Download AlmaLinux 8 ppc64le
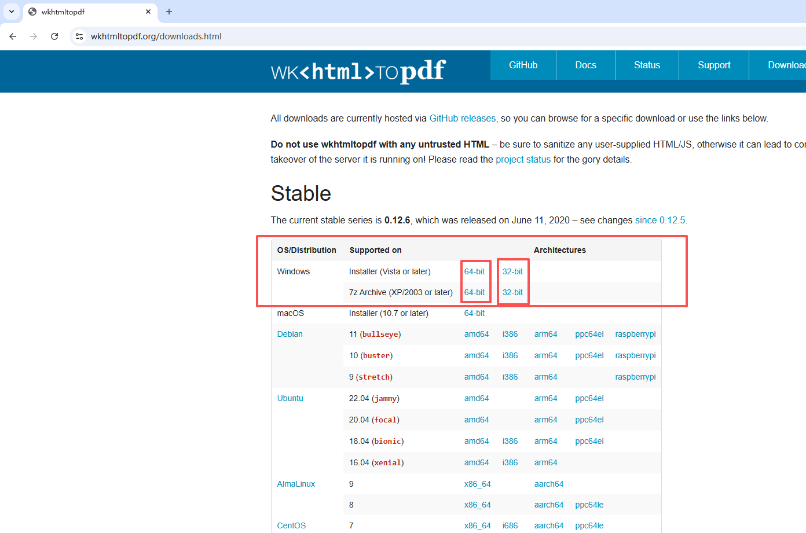This screenshot has width=806, height=533. coord(589,505)
